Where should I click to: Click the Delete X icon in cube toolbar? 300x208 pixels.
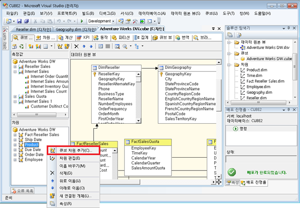[x=76, y=46]
